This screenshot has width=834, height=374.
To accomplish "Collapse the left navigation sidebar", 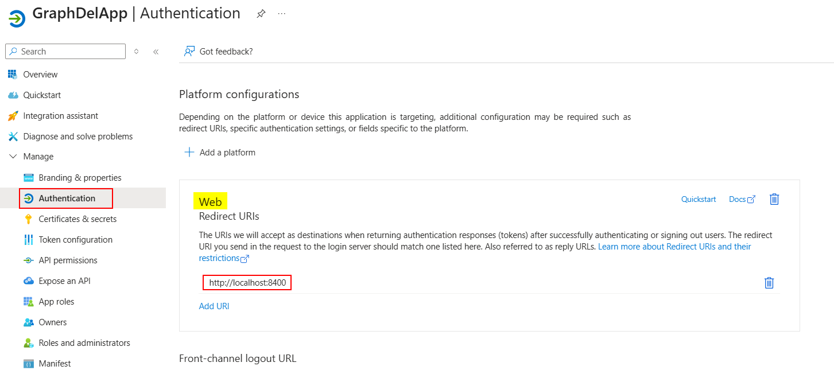I will 156,51.
